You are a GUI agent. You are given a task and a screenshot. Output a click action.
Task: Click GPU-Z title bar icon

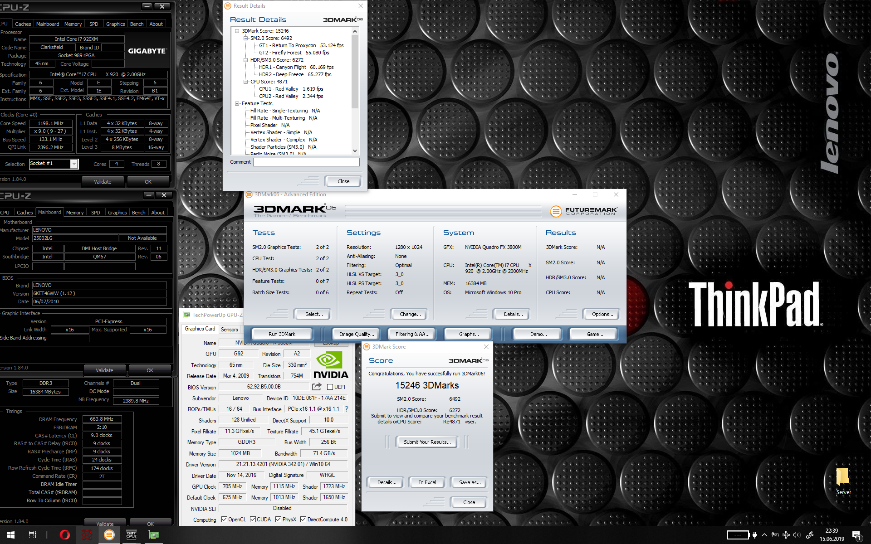pos(186,315)
